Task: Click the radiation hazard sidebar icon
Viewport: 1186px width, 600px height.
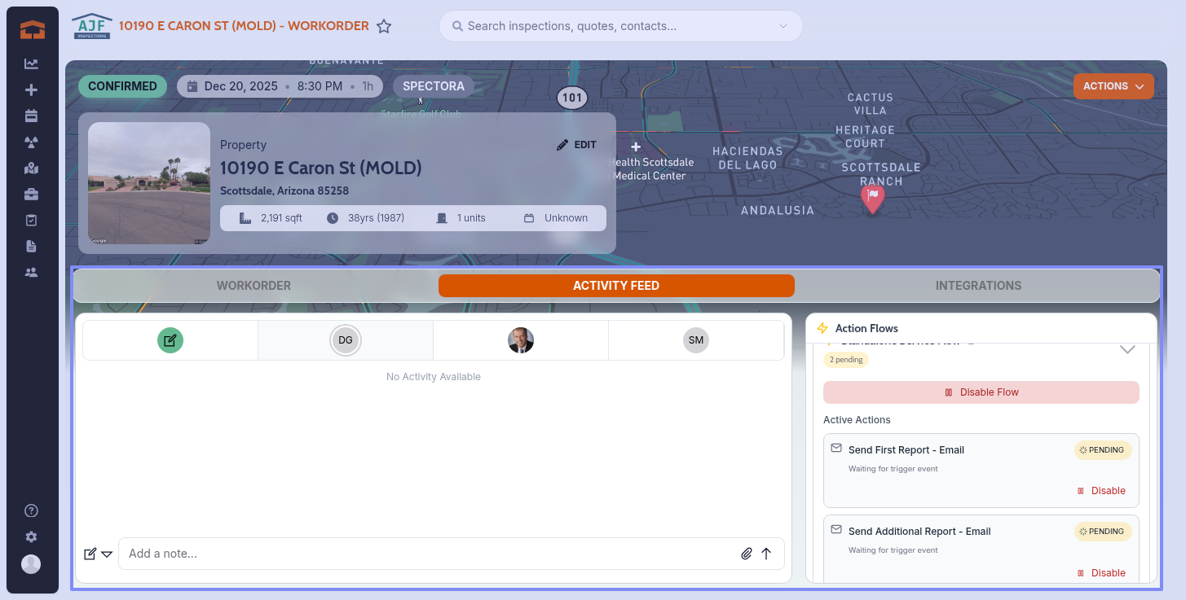Action: point(31,142)
